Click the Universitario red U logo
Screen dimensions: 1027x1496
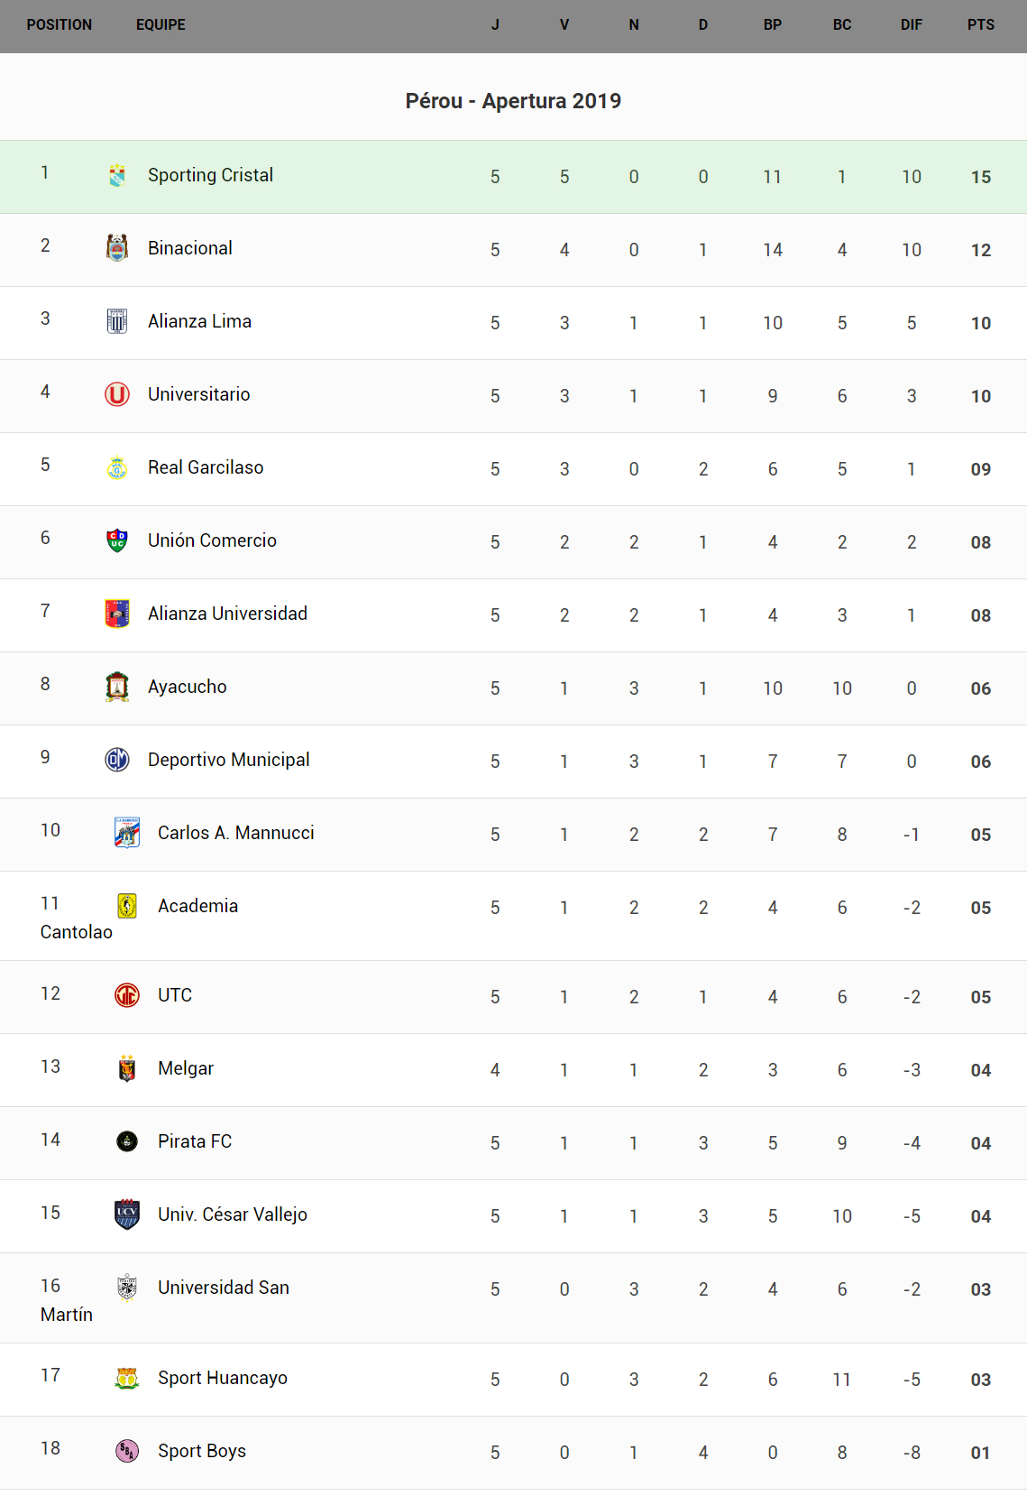point(117,394)
